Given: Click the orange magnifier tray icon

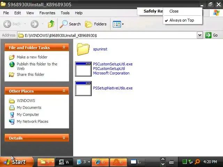Looking at the screenshot, I should (x=197, y=161).
